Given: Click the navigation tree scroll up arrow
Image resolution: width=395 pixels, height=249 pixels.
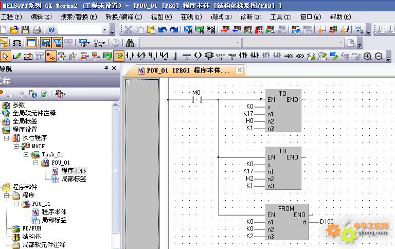Looking at the screenshot, I should click(x=115, y=105).
